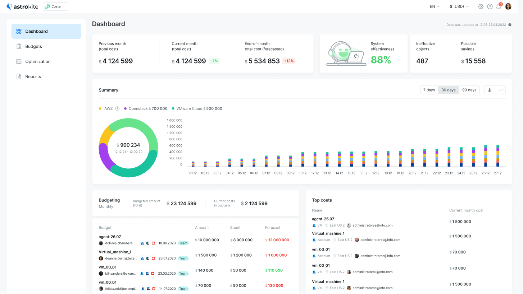
Task: Open the settings gear icon
Action: point(481,6)
